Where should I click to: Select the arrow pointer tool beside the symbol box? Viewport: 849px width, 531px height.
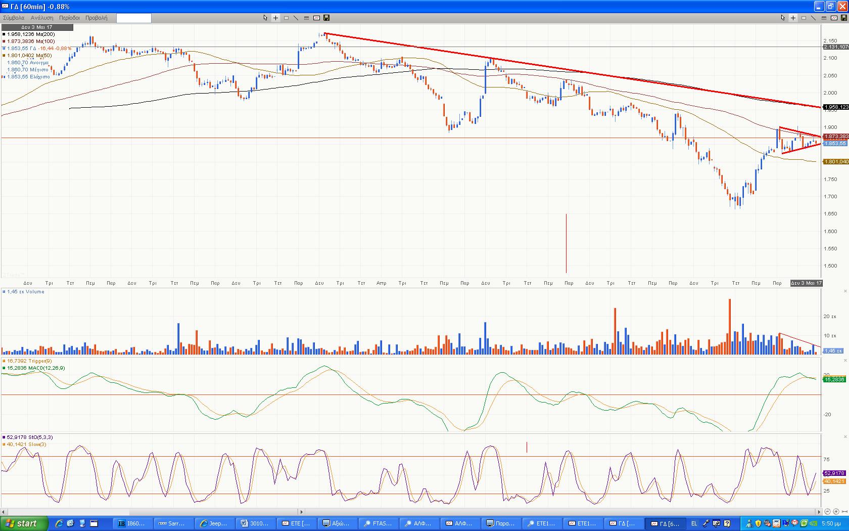click(266, 18)
